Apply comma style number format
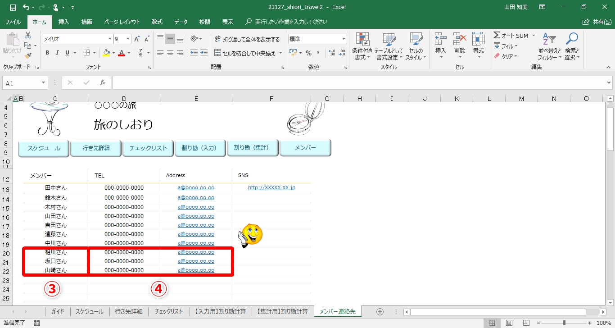The image size is (615, 328). (x=318, y=53)
